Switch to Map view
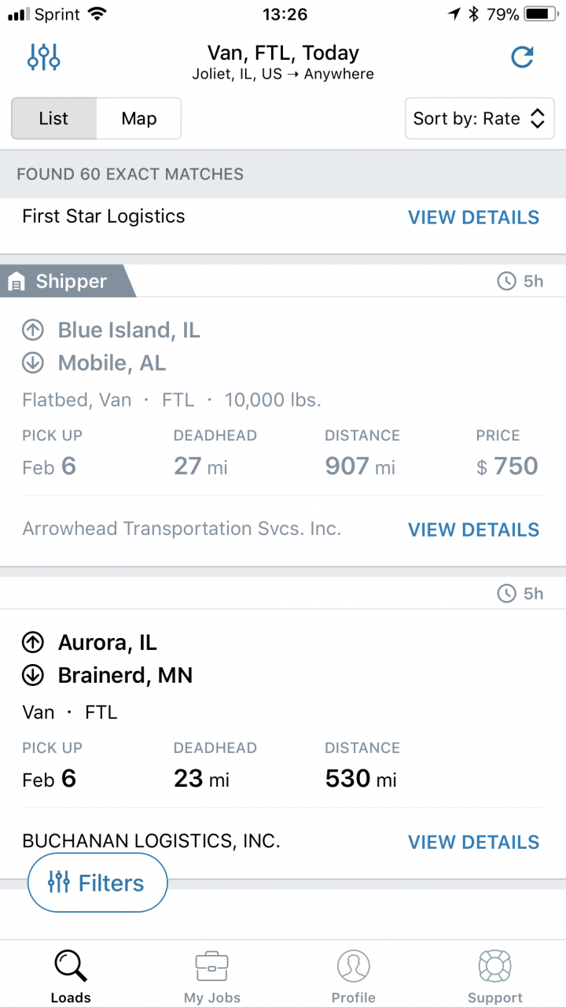566x1007 pixels. [x=139, y=119]
